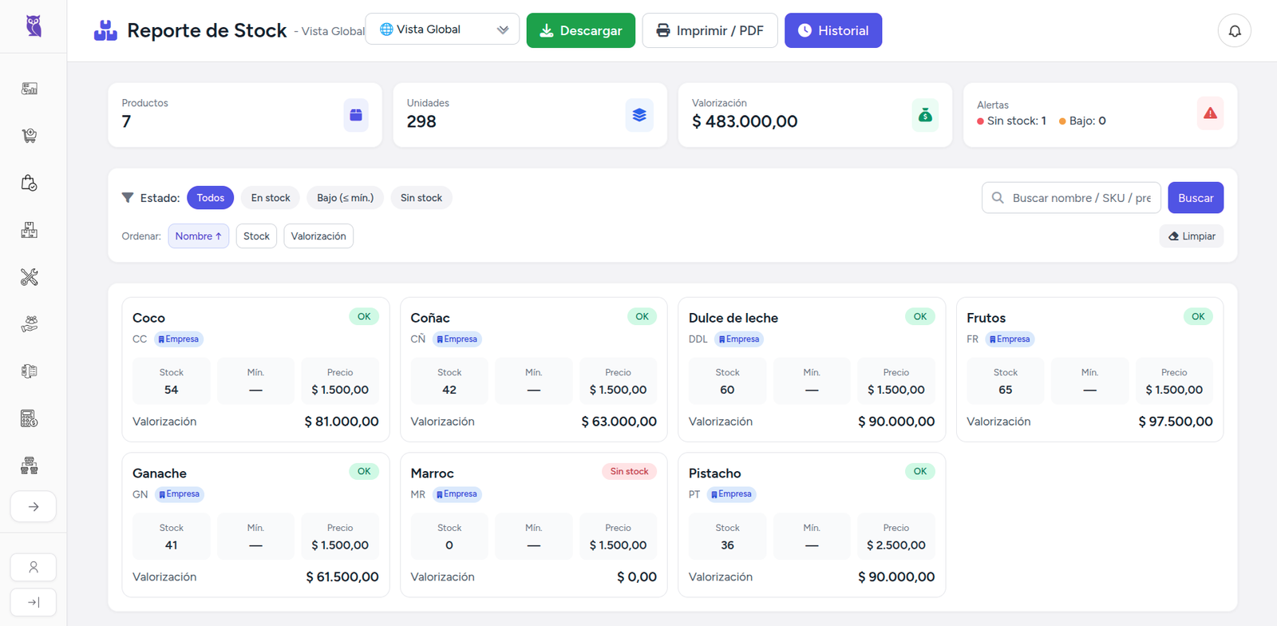Select the "Todos" status filter
Viewport: 1277px width, 626px height.
[210, 198]
